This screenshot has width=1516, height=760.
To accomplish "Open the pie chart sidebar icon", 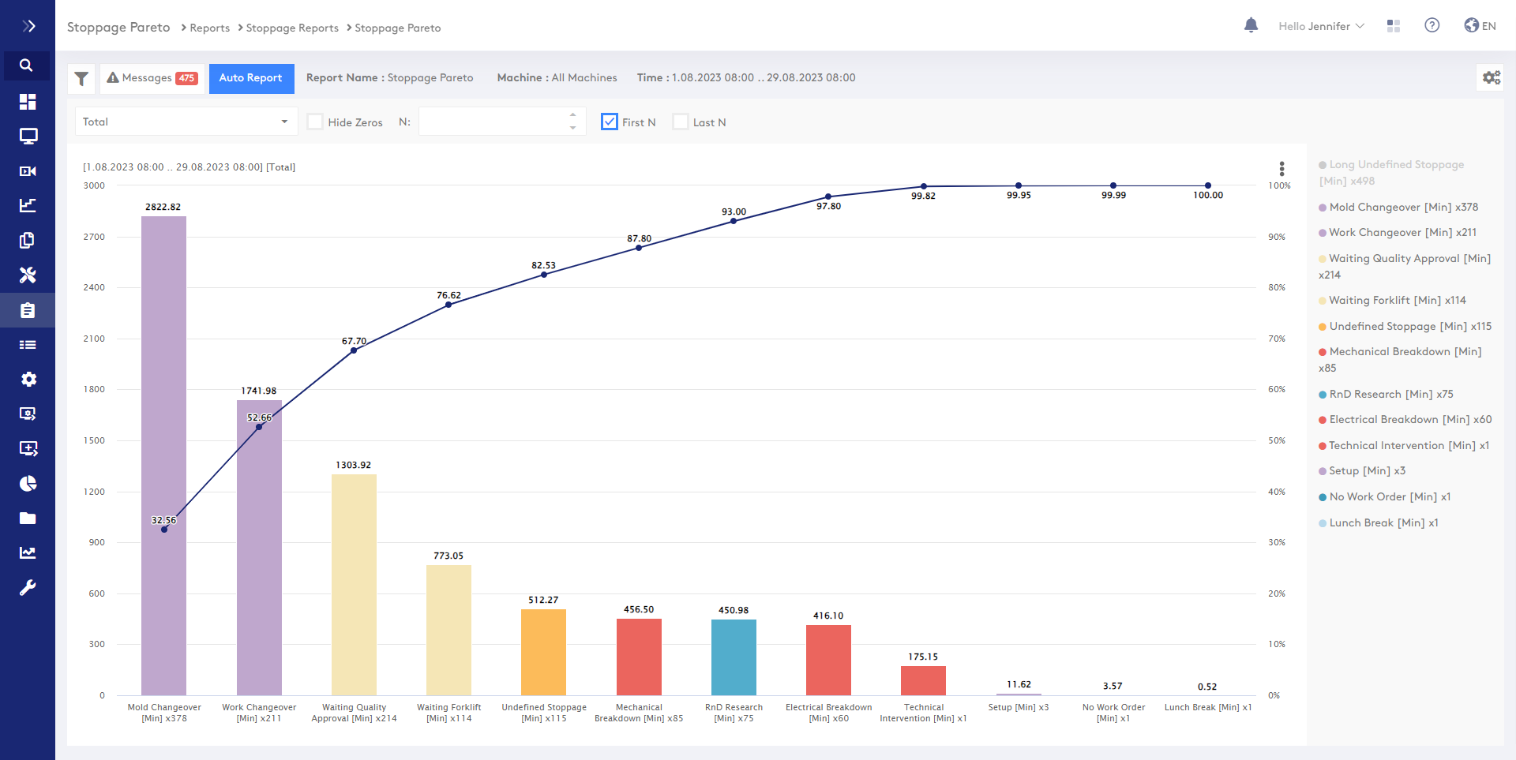I will 28,484.
